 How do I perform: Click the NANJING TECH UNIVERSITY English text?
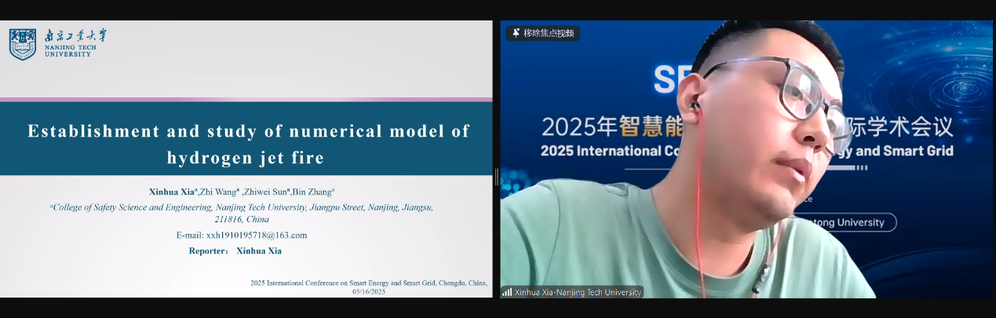tap(71, 51)
